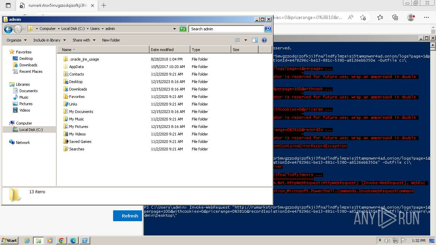Open recent pages dropdown next to Forward

tap(24, 29)
